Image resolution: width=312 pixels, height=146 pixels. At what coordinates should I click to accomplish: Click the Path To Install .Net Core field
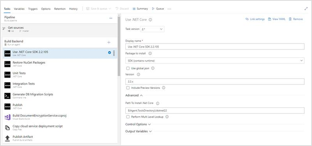[215, 111]
